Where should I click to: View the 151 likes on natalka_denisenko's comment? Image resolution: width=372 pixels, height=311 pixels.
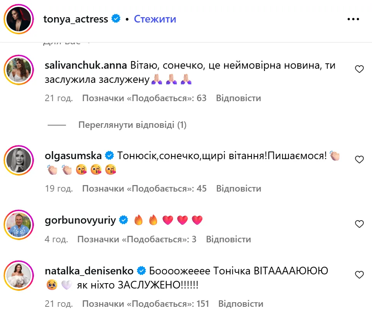[x=146, y=304]
